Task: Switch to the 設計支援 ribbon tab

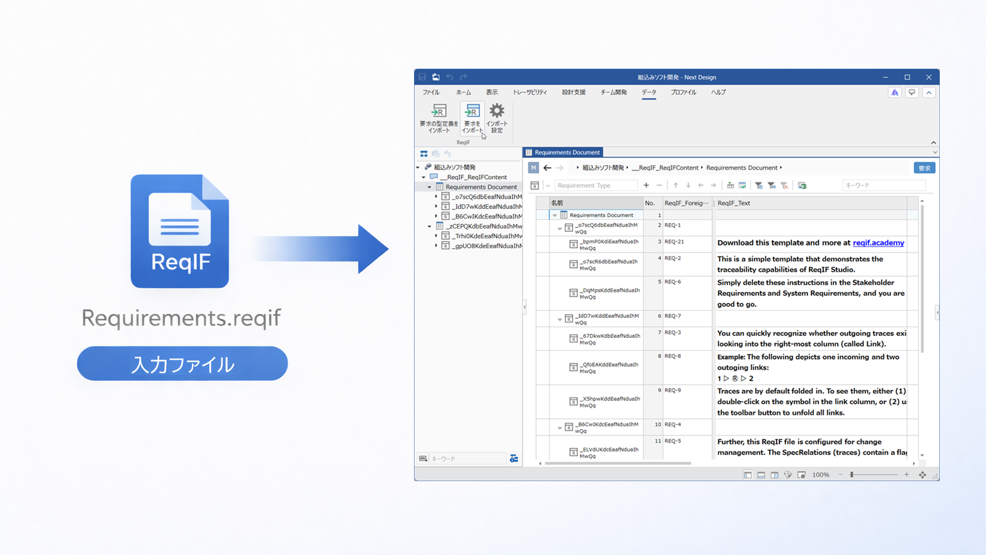Action: click(573, 92)
